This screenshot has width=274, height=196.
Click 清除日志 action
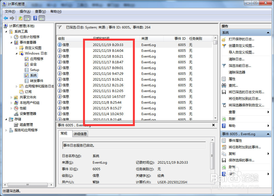click(x=236, y=59)
